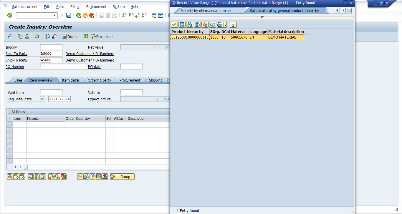The height and width of the screenshot is (214, 402).
Task: Select Find Next binoculars-plus in popup
Action: coord(197,25)
